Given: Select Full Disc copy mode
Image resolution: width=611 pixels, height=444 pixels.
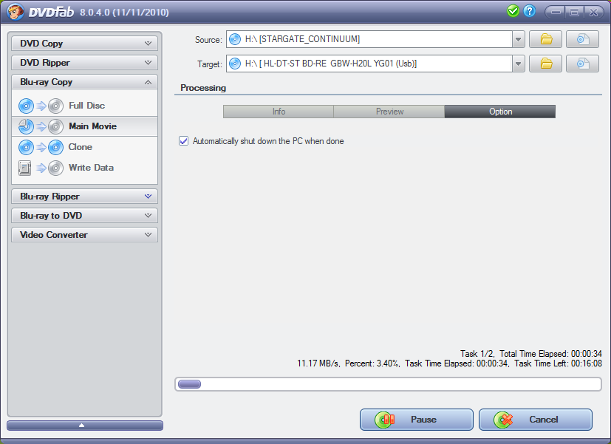Looking at the screenshot, I should (84, 106).
